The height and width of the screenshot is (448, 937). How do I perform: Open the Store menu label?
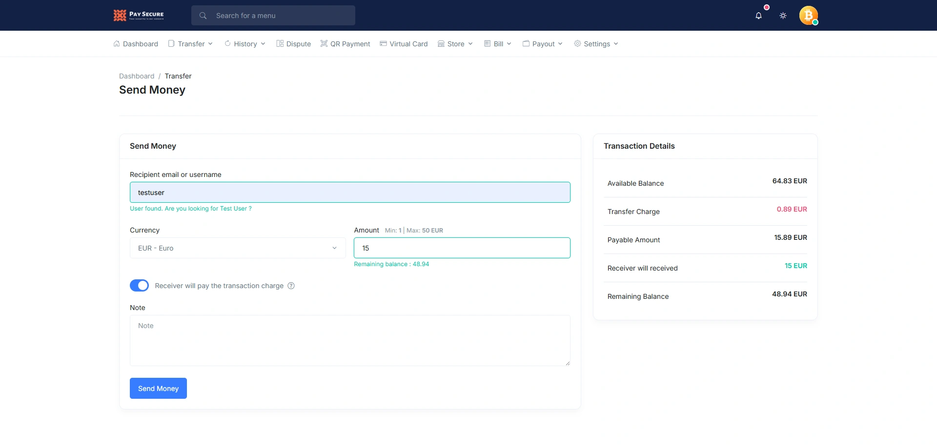click(456, 44)
